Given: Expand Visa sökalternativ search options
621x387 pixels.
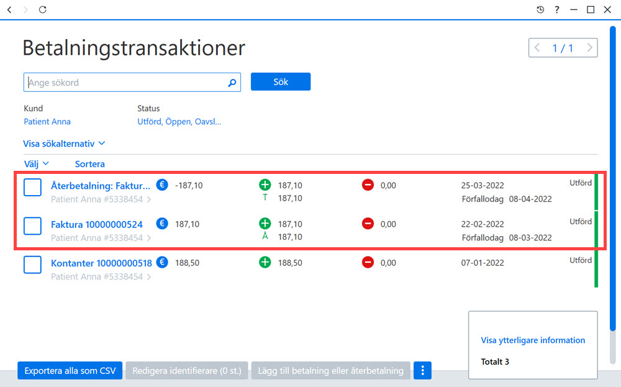Looking at the screenshot, I should tap(64, 143).
